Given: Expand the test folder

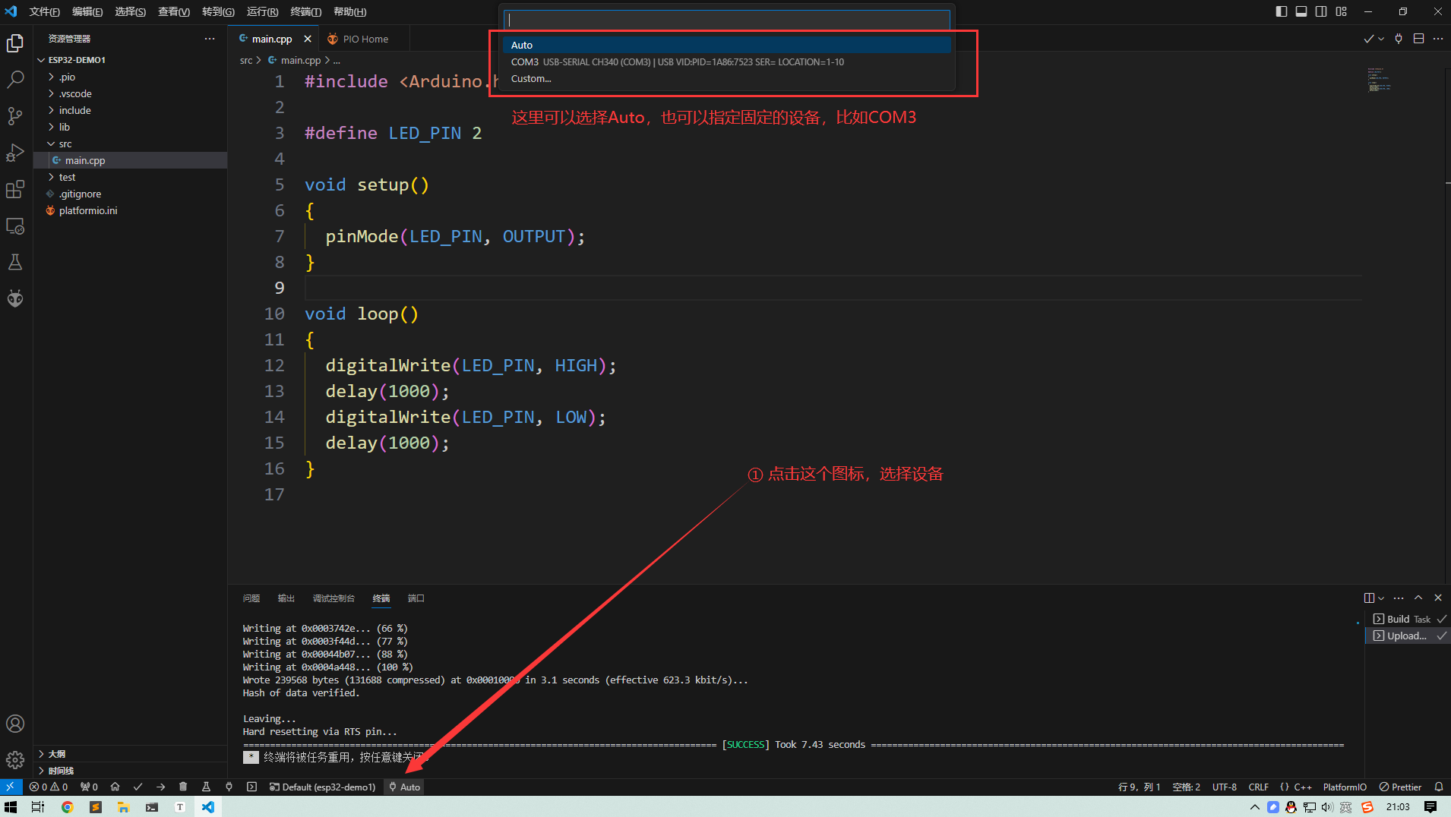Looking at the screenshot, I should click(x=131, y=177).
